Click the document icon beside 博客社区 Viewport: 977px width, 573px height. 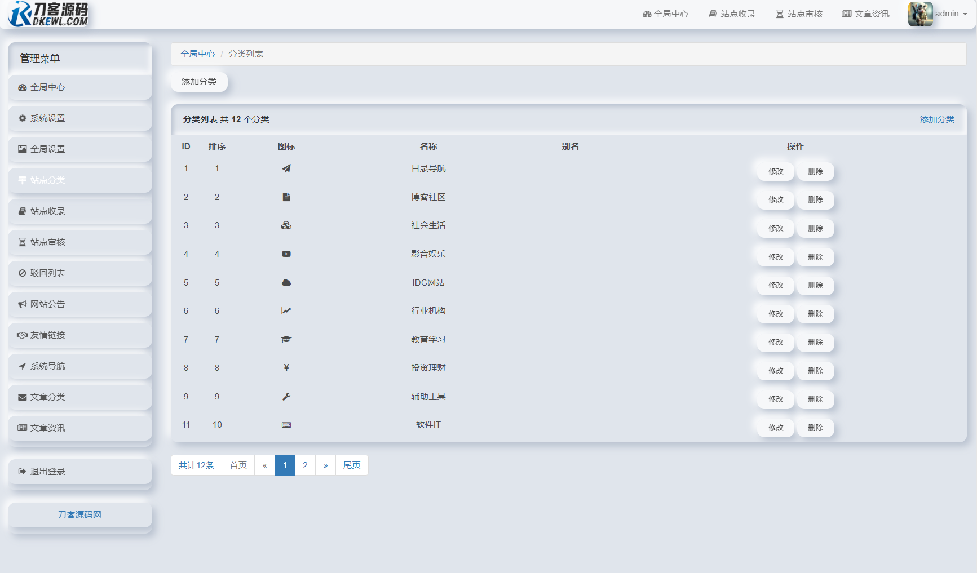tap(286, 197)
